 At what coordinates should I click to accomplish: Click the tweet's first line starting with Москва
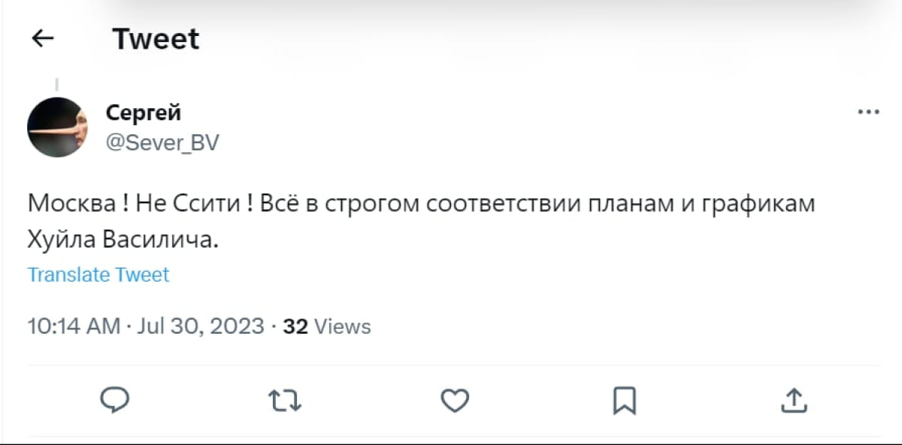pyautogui.click(x=421, y=204)
